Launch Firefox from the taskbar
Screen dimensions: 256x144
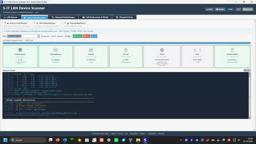point(58,140)
